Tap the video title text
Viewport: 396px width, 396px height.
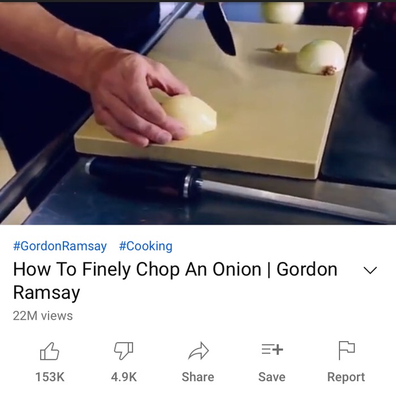(x=175, y=281)
